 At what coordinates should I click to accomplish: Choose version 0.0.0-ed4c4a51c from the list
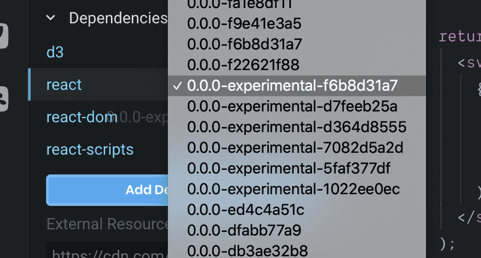(x=245, y=210)
